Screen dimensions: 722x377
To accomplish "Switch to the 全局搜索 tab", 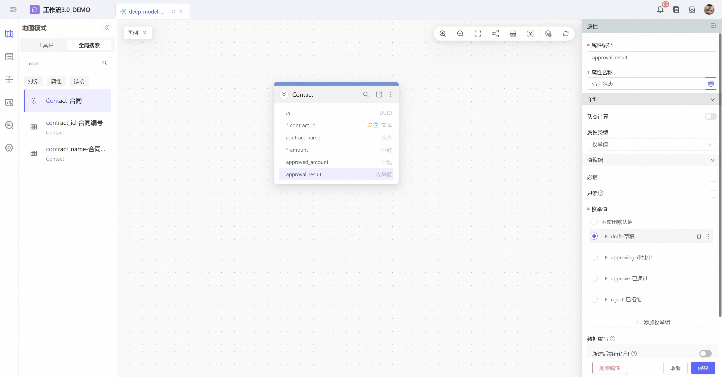I will [89, 45].
